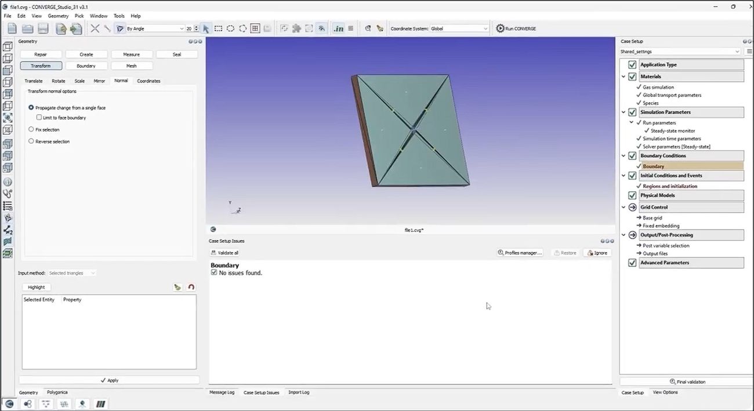
Task: Enable Limit to face boundary
Action: point(39,117)
